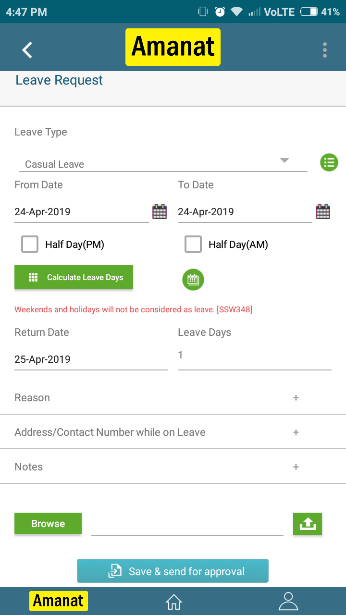Enable the Half Day(AM) checkbox
Image resolution: width=346 pixels, height=615 pixels.
click(x=193, y=244)
